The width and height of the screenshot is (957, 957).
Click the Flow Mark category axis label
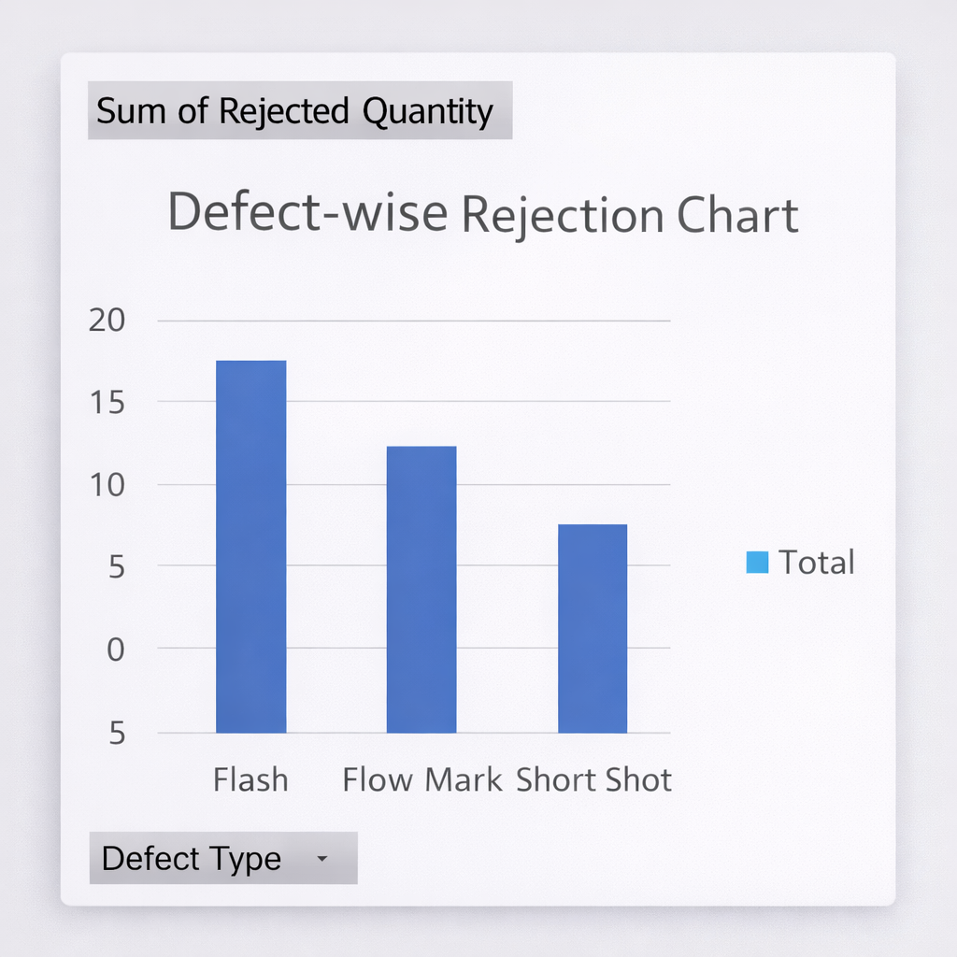[x=422, y=779]
